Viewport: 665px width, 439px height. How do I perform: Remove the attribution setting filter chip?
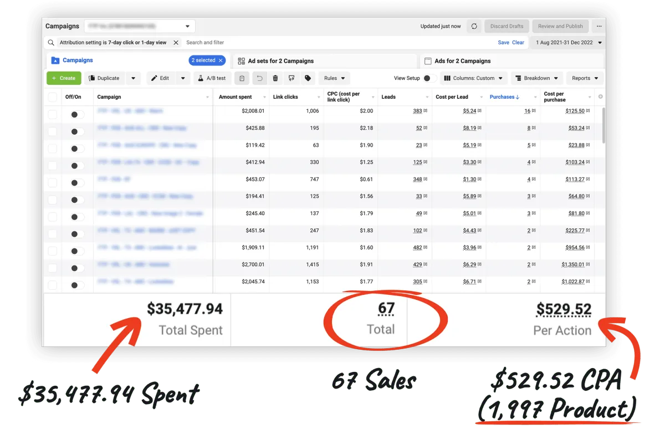pyautogui.click(x=176, y=43)
